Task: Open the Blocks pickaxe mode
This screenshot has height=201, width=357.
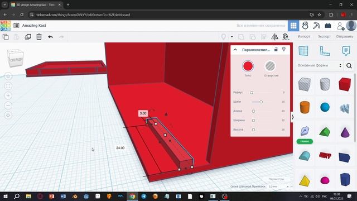Action: 316,26
